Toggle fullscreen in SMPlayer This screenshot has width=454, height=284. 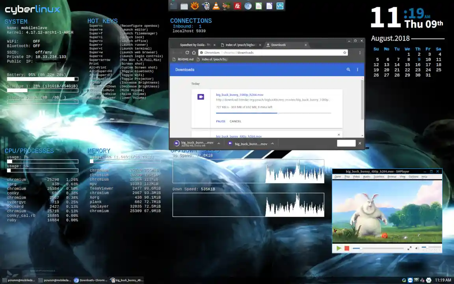point(409,248)
